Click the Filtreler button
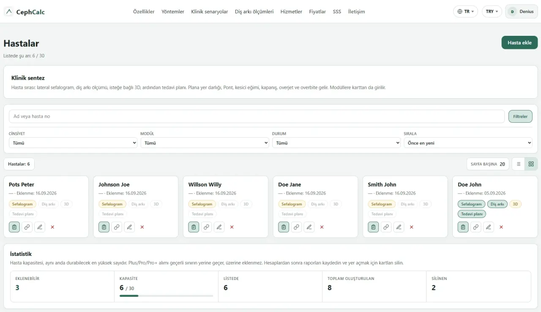This screenshot has height=312, width=541. (520, 116)
